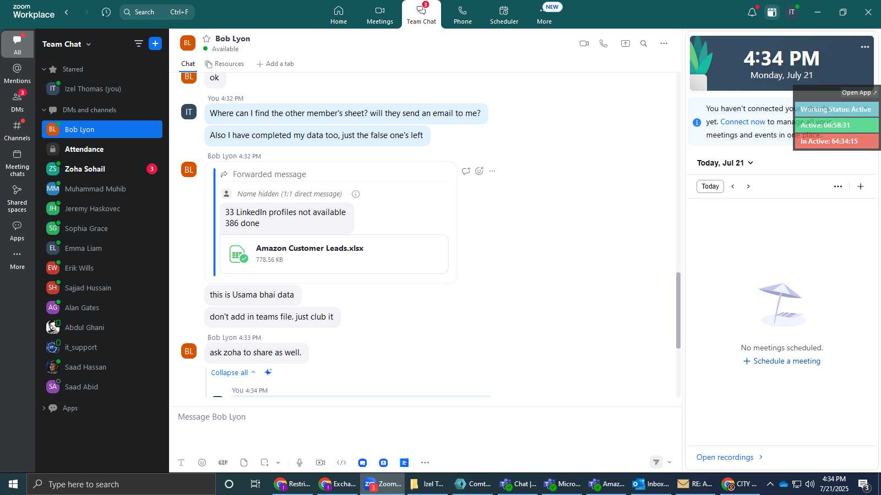Open the Attendance channel
Image resolution: width=881 pixels, height=495 pixels.
(102, 149)
